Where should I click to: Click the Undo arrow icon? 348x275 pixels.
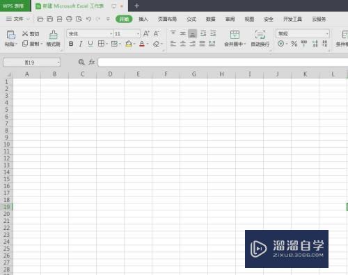point(88,19)
